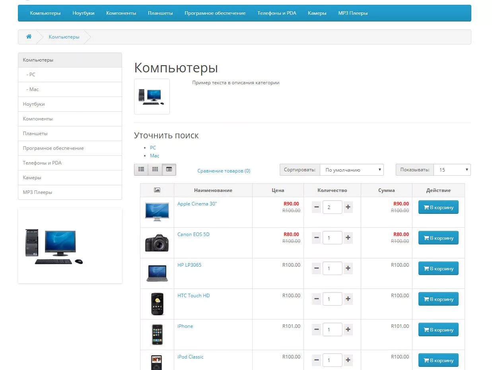Select Ноутбуки in sidebar
492x370 pixels.
(x=70, y=104)
